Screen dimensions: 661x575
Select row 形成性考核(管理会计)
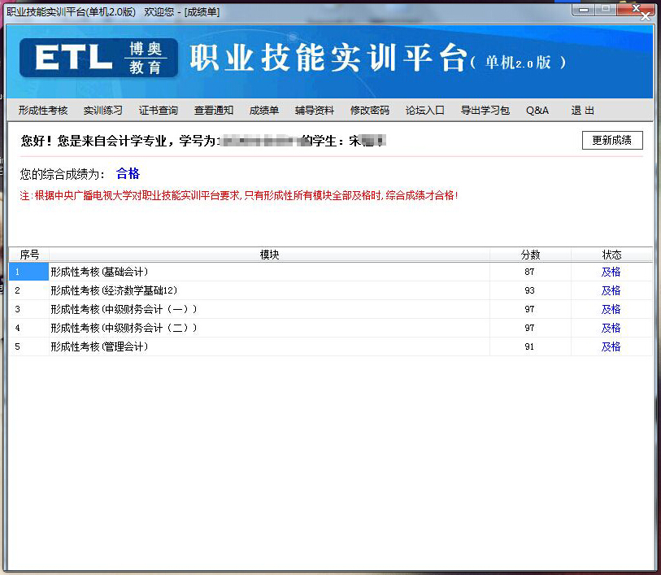click(x=330, y=346)
